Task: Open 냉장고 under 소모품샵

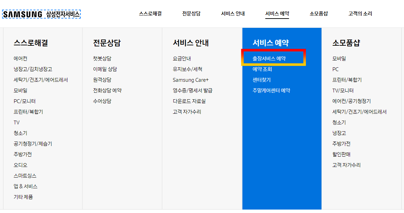Action: (339, 133)
